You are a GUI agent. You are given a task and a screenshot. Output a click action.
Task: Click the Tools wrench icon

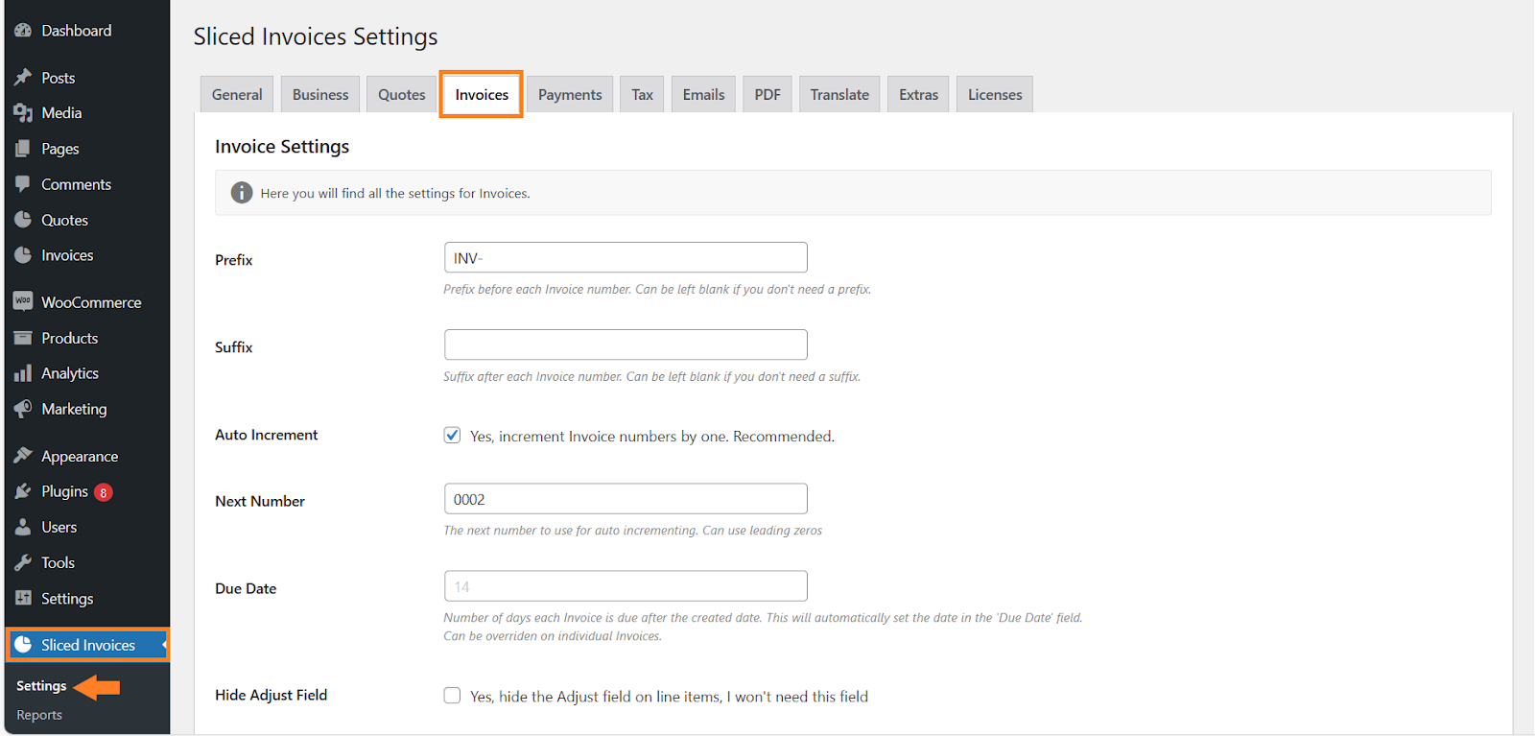[23, 562]
